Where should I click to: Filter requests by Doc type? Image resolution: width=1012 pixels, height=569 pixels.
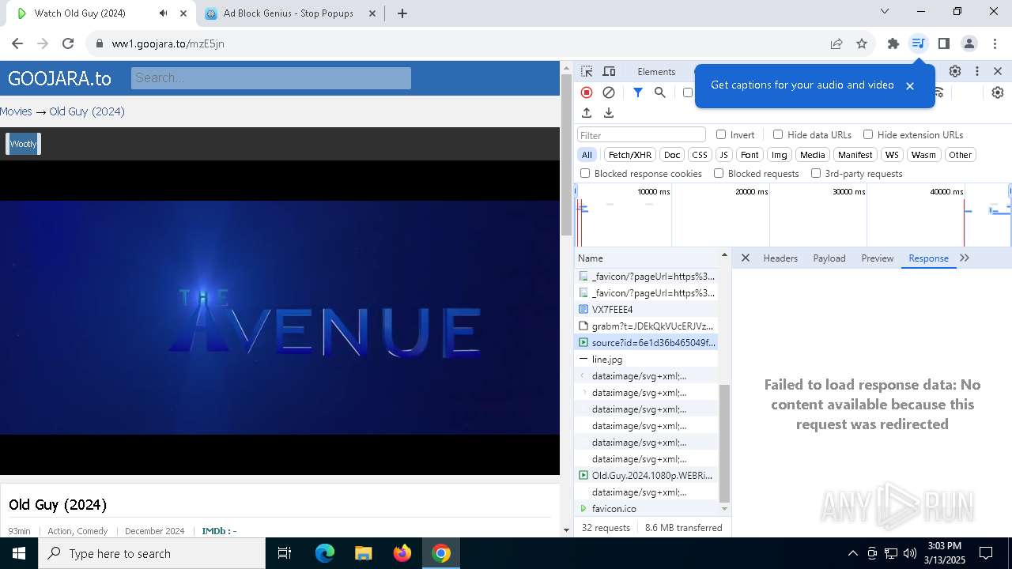coord(672,155)
